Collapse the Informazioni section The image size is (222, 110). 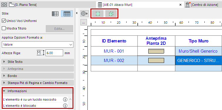click(38, 91)
